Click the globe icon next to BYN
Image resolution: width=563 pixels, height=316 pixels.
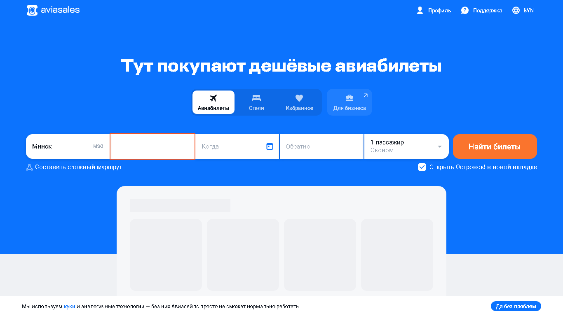[516, 10]
